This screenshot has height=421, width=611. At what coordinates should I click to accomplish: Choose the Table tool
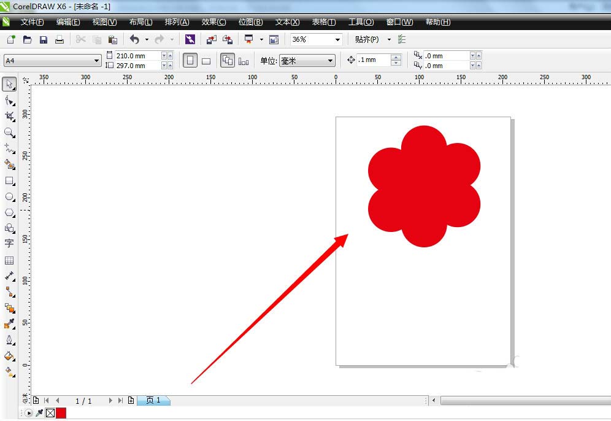click(9, 260)
